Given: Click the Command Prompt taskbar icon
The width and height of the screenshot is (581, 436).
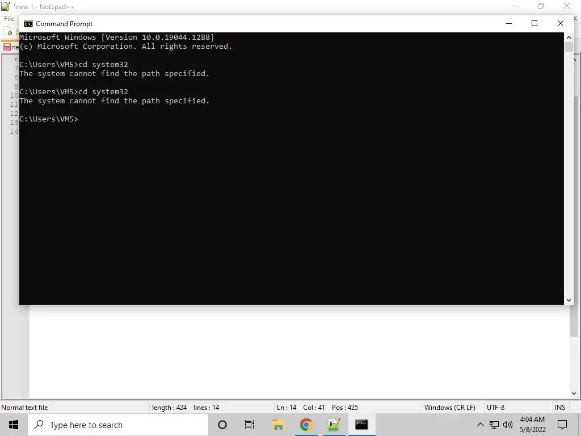Looking at the screenshot, I should click(361, 425).
